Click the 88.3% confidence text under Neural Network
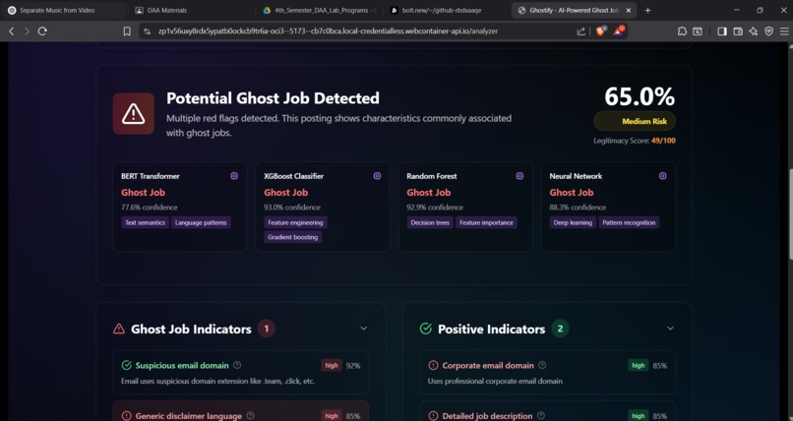The height and width of the screenshot is (421, 793). [578, 208]
